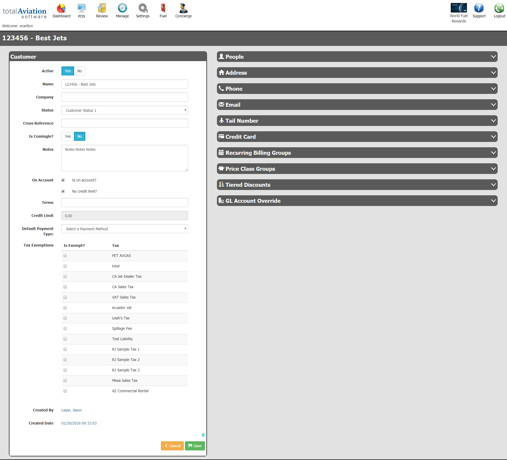
Task: Set Is Comingle to Yes
Action: point(68,136)
